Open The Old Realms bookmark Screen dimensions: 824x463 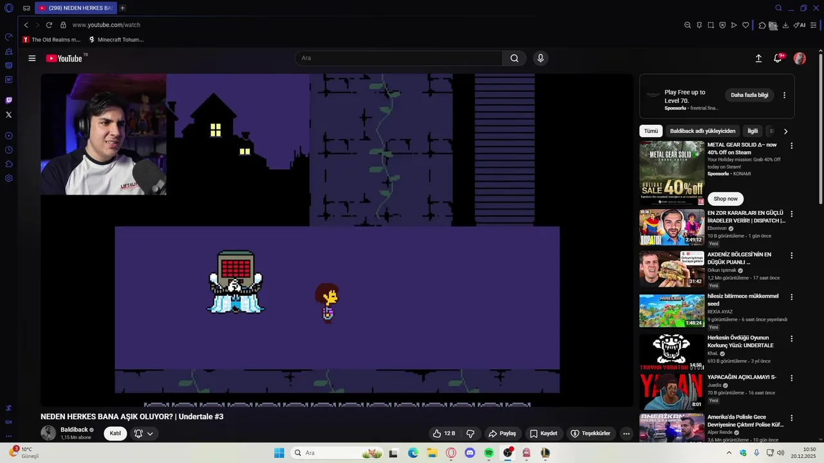tap(51, 40)
